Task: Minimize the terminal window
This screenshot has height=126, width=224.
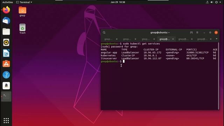Action: 204,33
